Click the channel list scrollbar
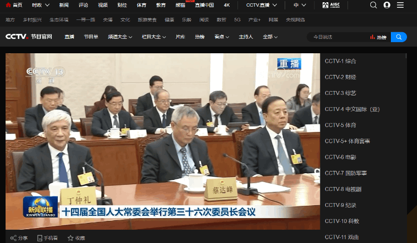The height and width of the screenshot is (243, 417). (406, 55)
